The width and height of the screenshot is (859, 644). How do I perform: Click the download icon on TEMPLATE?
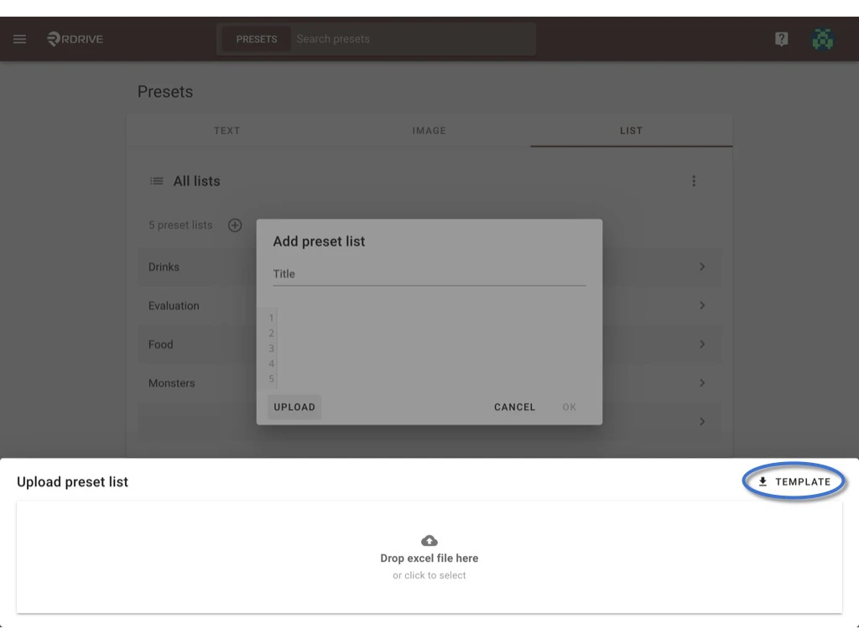click(763, 481)
